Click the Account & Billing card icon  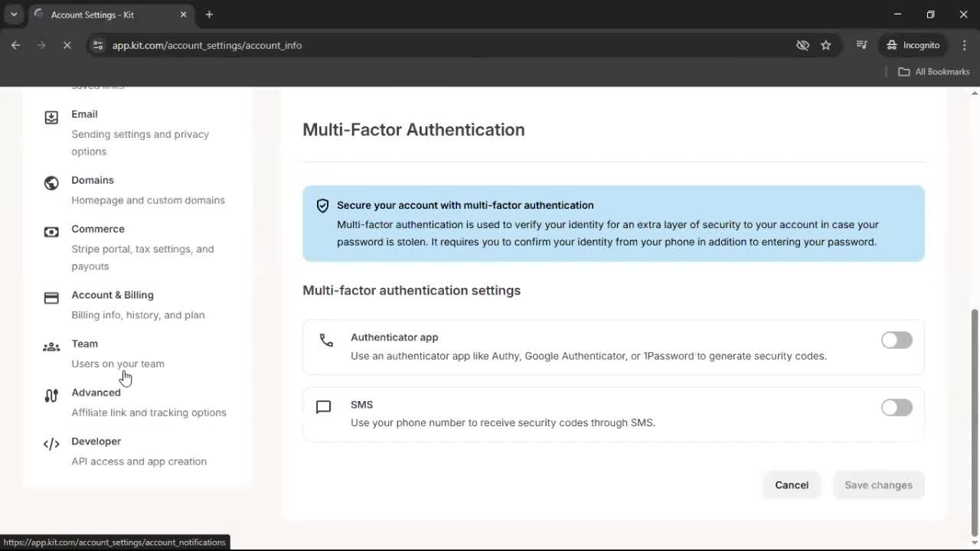(x=51, y=298)
